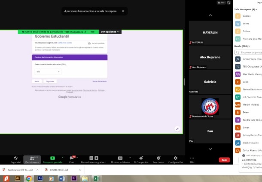Screen dimensions: 262x182
Task: Click the green Compartir pantalla icon
Action: click(x=52, y=158)
